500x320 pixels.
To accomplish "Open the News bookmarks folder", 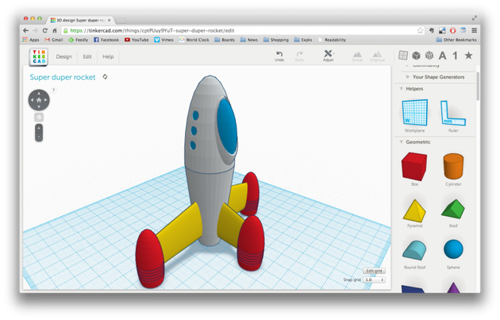I will point(248,40).
